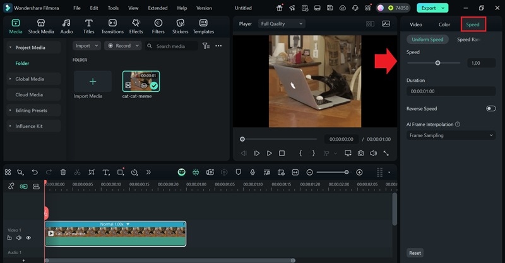Expand the Global Media item
Screen dimensions: 505x263
[10, 79]
